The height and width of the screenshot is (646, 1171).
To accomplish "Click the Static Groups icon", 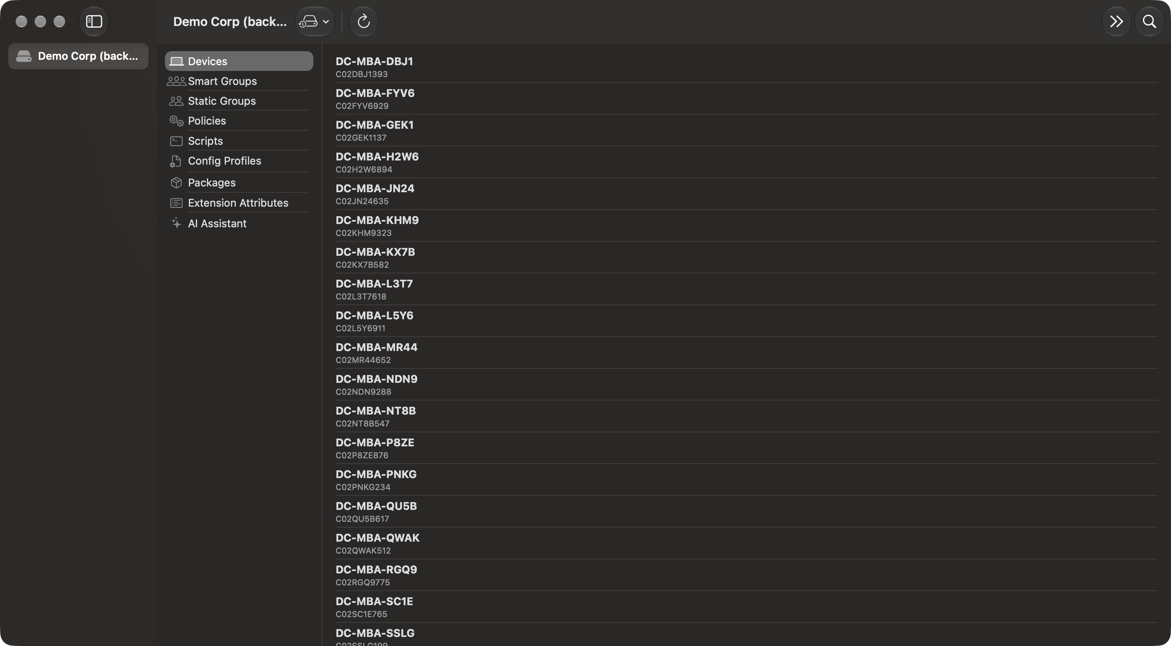I will click(176, 101).
